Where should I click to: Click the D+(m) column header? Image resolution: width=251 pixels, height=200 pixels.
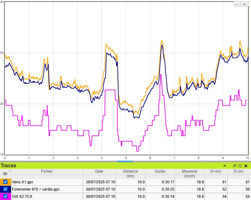coord(215,171)
